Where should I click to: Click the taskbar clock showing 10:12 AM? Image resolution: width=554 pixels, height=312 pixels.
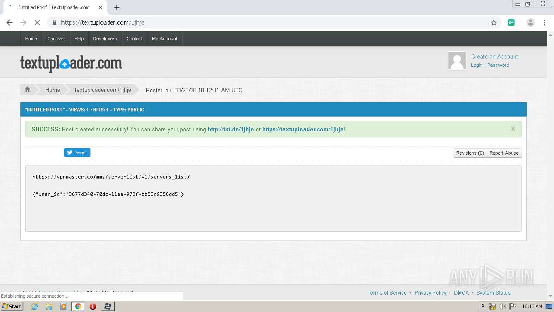point(532,306)
